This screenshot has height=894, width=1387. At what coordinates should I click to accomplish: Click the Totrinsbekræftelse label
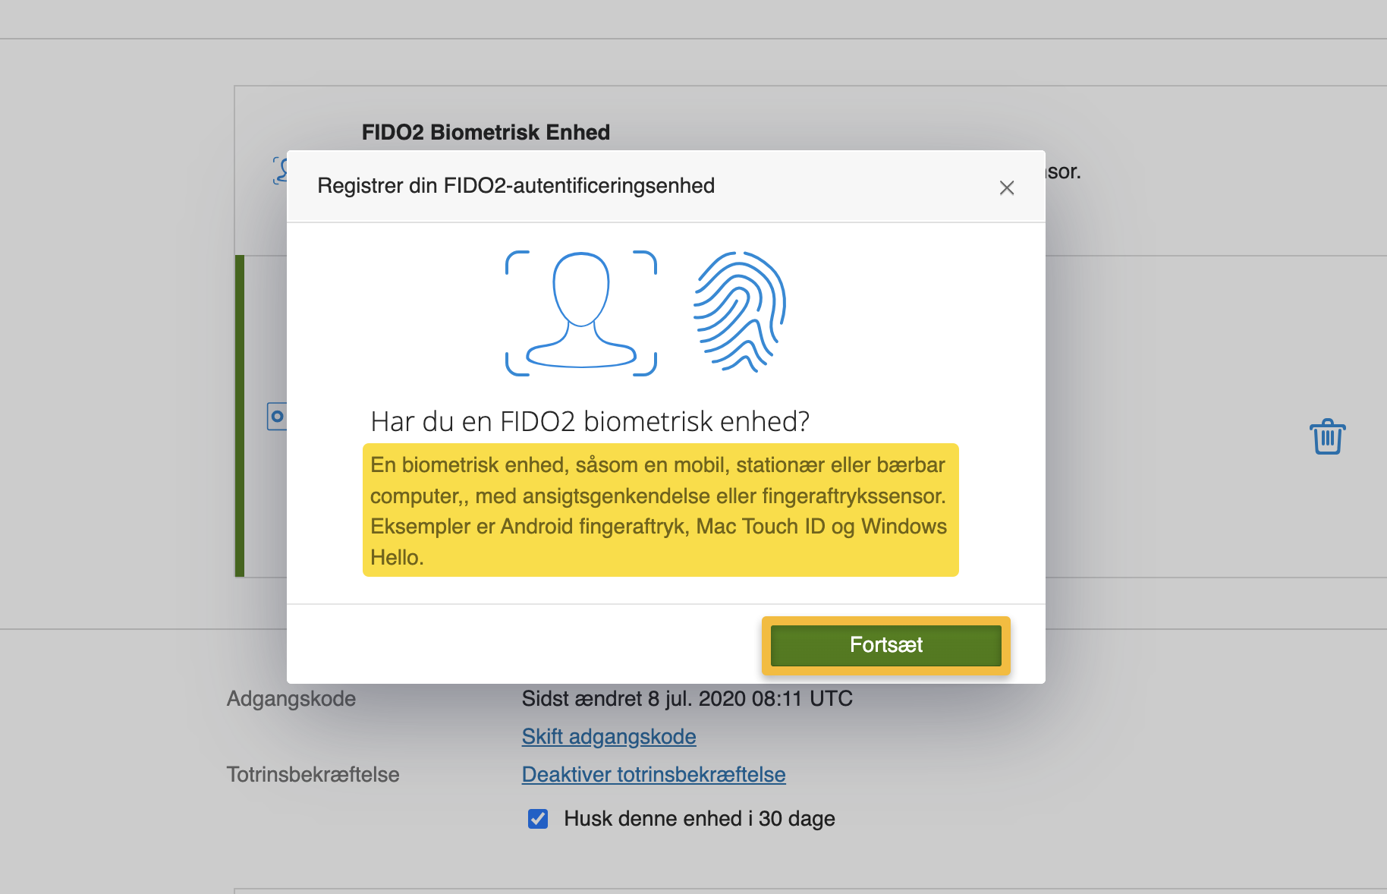pyautogui.click(x=313, y=774)
